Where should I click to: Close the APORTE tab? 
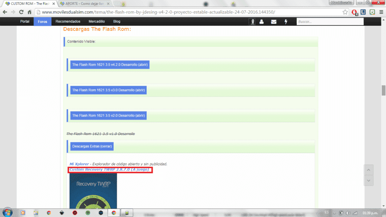pos(108,4)
